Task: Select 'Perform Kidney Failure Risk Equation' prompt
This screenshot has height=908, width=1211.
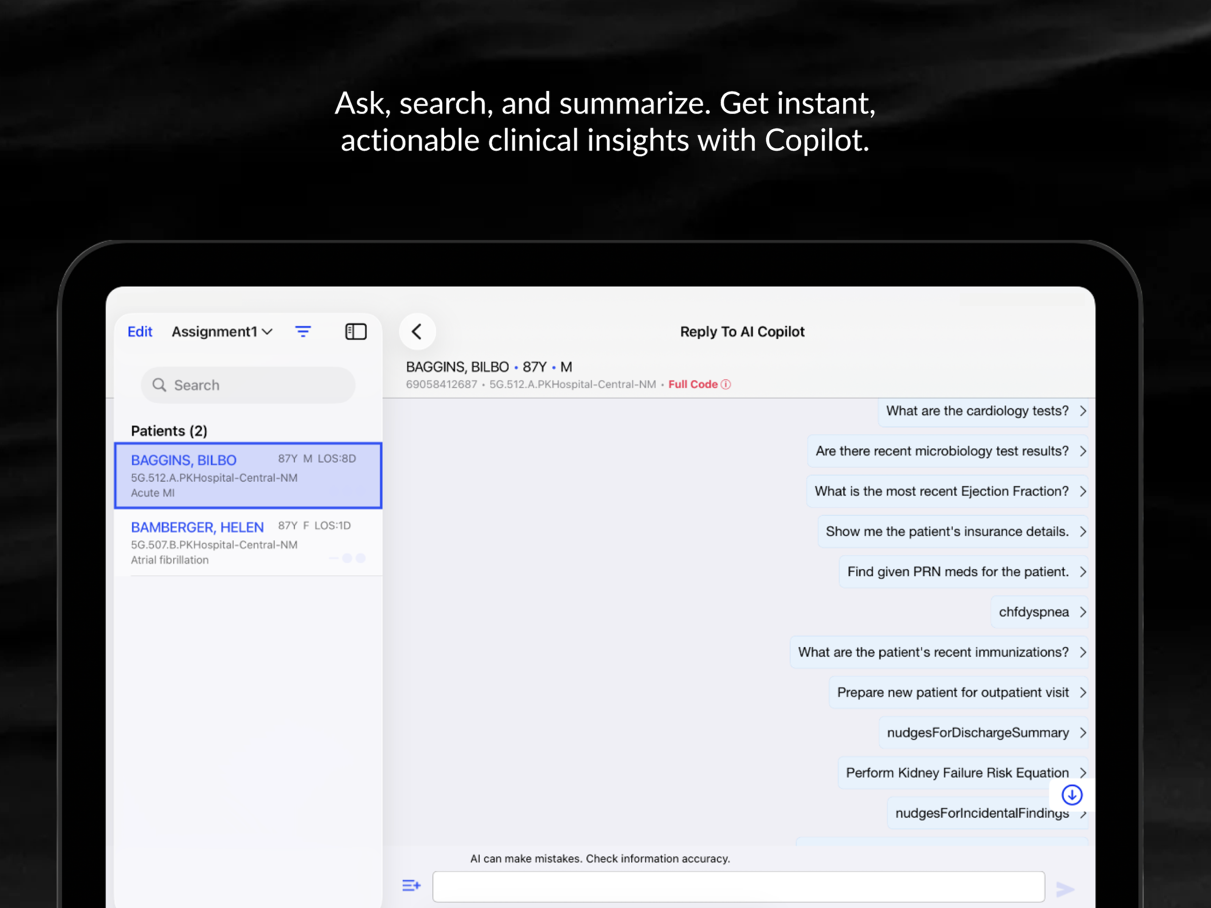Action: click(957, 773)
